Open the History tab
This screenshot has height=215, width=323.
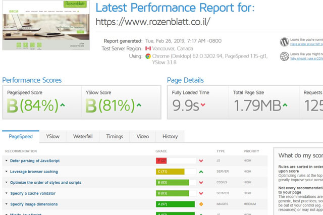(x=170, y=137)
